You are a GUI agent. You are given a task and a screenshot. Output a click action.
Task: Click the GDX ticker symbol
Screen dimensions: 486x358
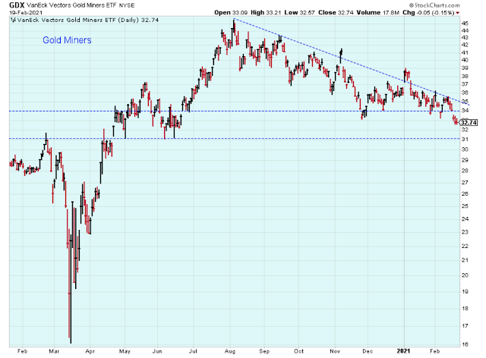[x=17, y=5]
